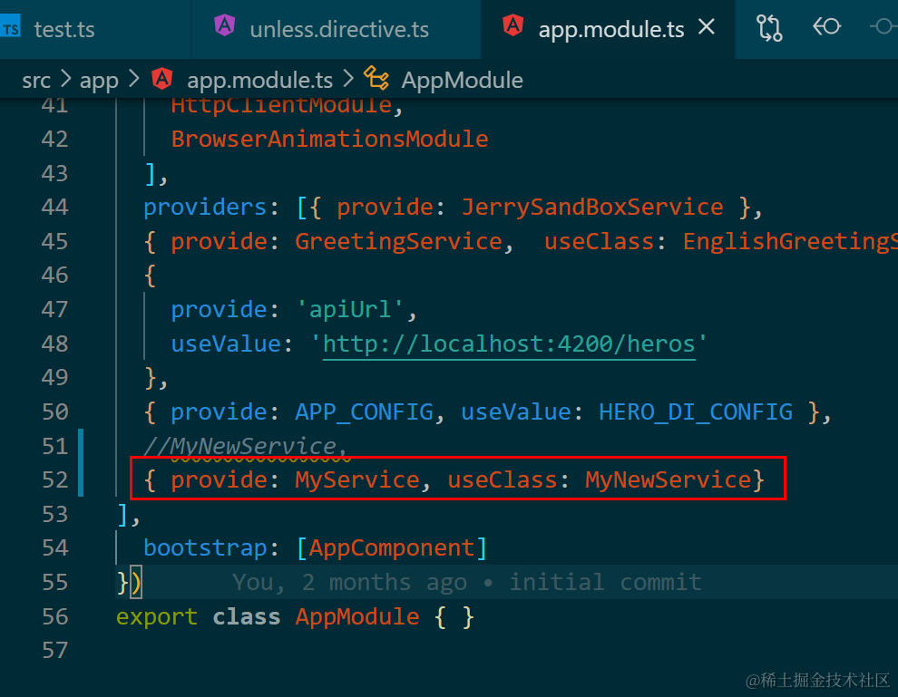Click the commented //MyNewService, text
Image resolution: width=898 pixels, height=697 pixels.
coord(245,446)
